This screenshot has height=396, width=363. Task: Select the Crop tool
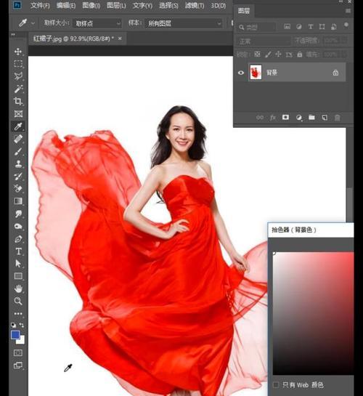click(18, 101)
